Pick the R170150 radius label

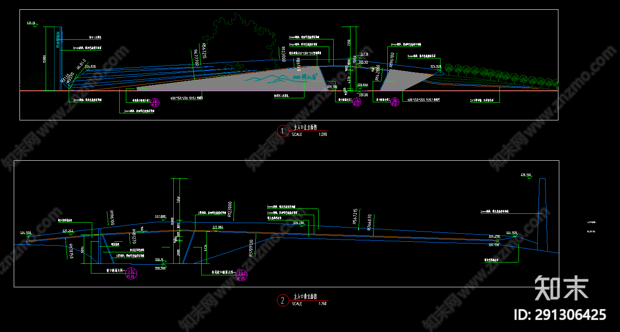pos(70,251)
